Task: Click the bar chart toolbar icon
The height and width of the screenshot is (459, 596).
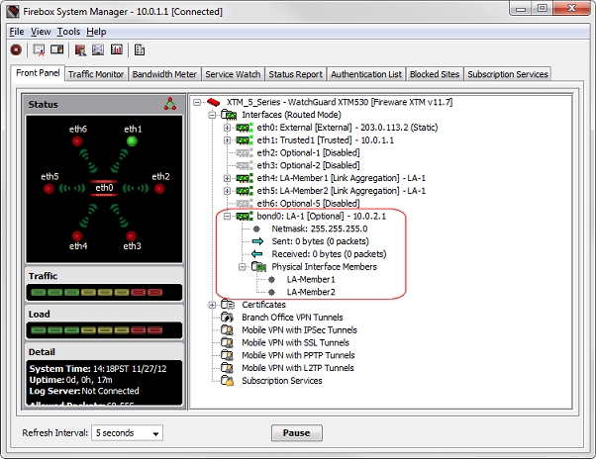Action: (x=116, y=49)
